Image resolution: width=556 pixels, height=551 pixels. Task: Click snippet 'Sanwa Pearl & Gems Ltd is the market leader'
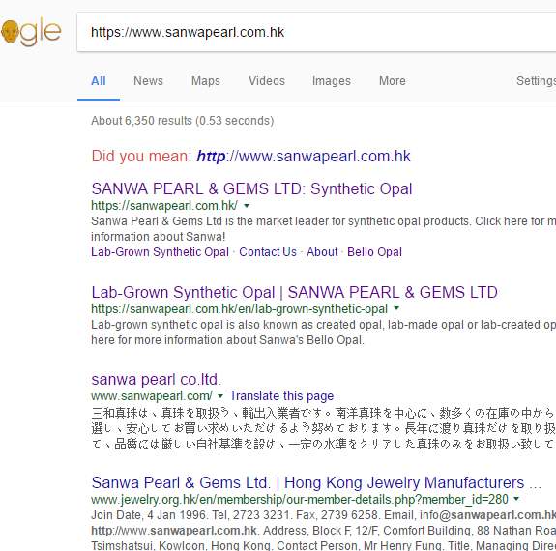(x=323, y=229)
